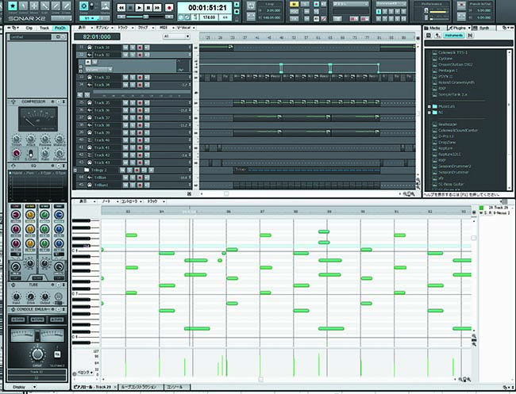Switch to the ループコンストラクション tab
The width and height of the screenshot is (516, 394).
(141, 387)
